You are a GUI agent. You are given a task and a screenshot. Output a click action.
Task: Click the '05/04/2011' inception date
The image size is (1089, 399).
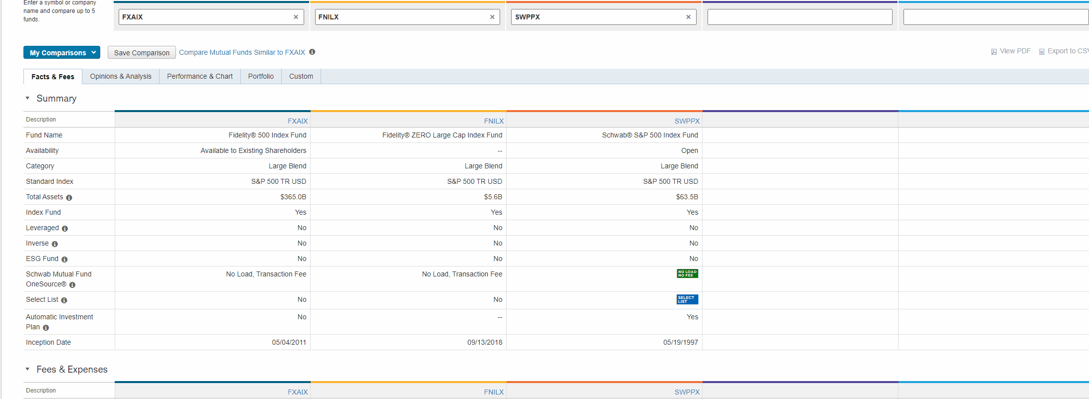pos(289,342)
